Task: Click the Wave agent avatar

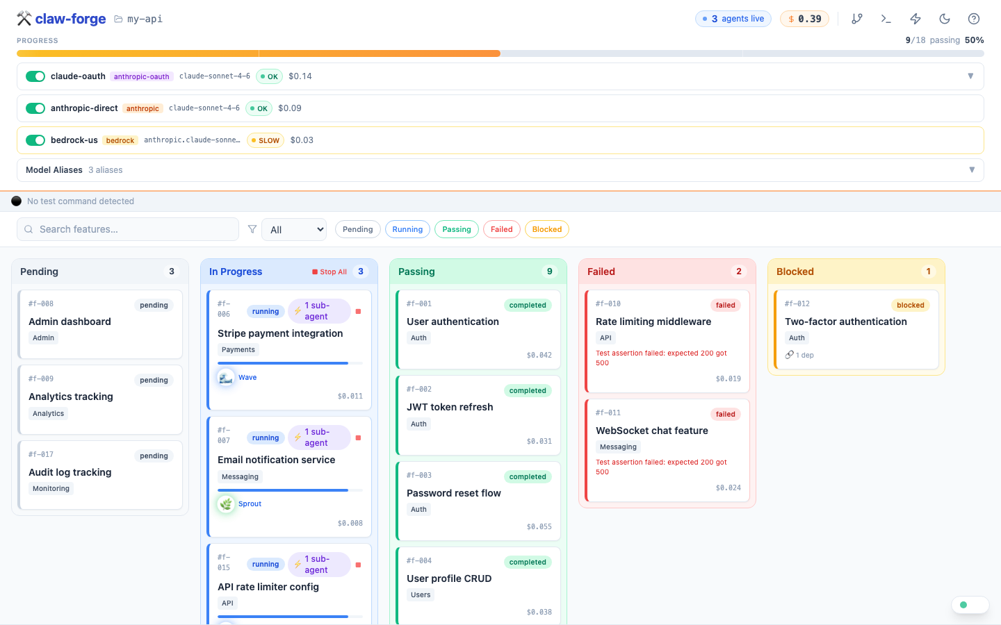Action: 226,378
